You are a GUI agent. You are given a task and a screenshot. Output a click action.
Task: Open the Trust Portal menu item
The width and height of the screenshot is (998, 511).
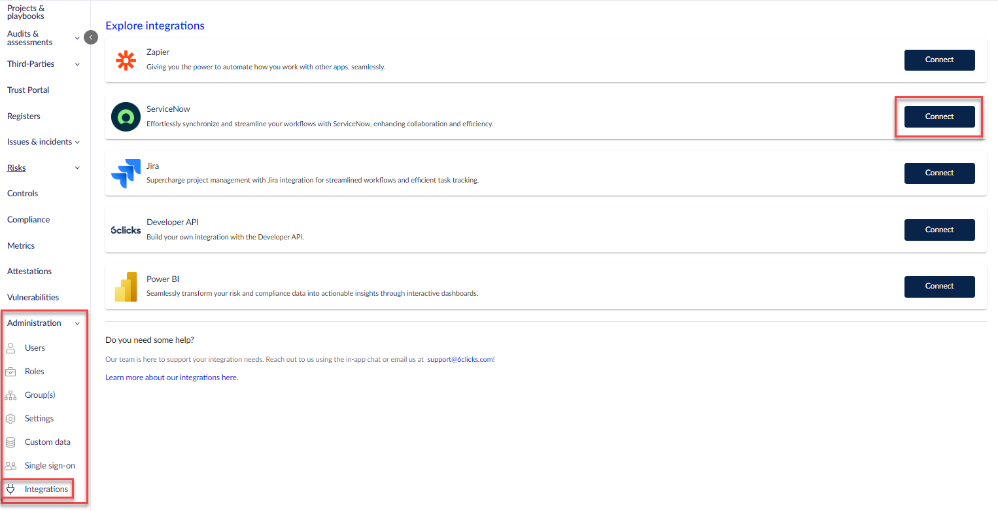[28, 90]
